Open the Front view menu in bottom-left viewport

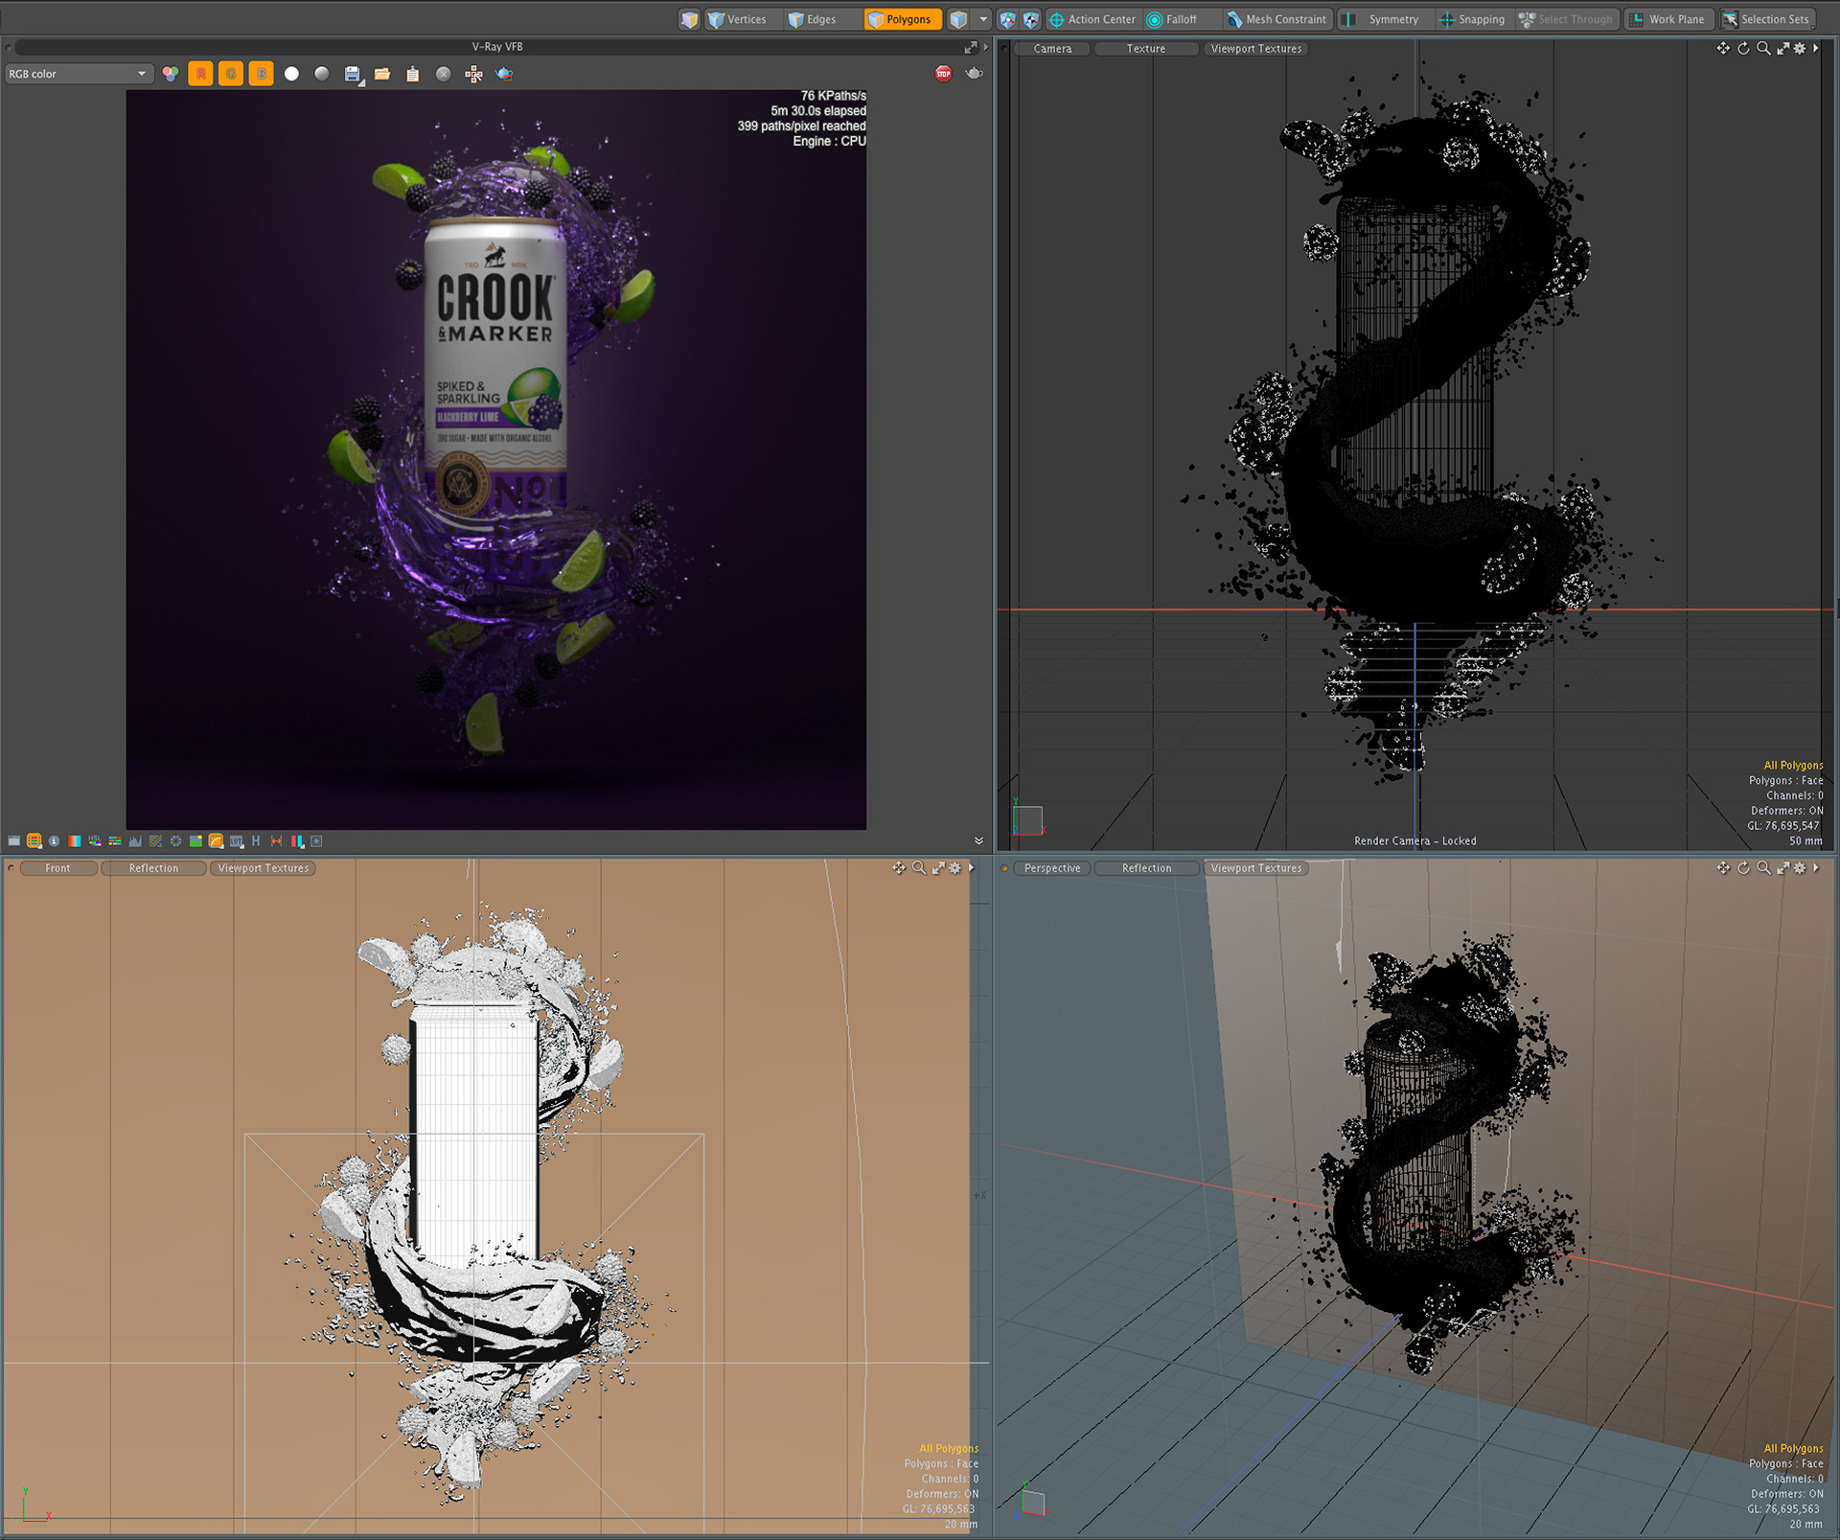tap(57, 868)
